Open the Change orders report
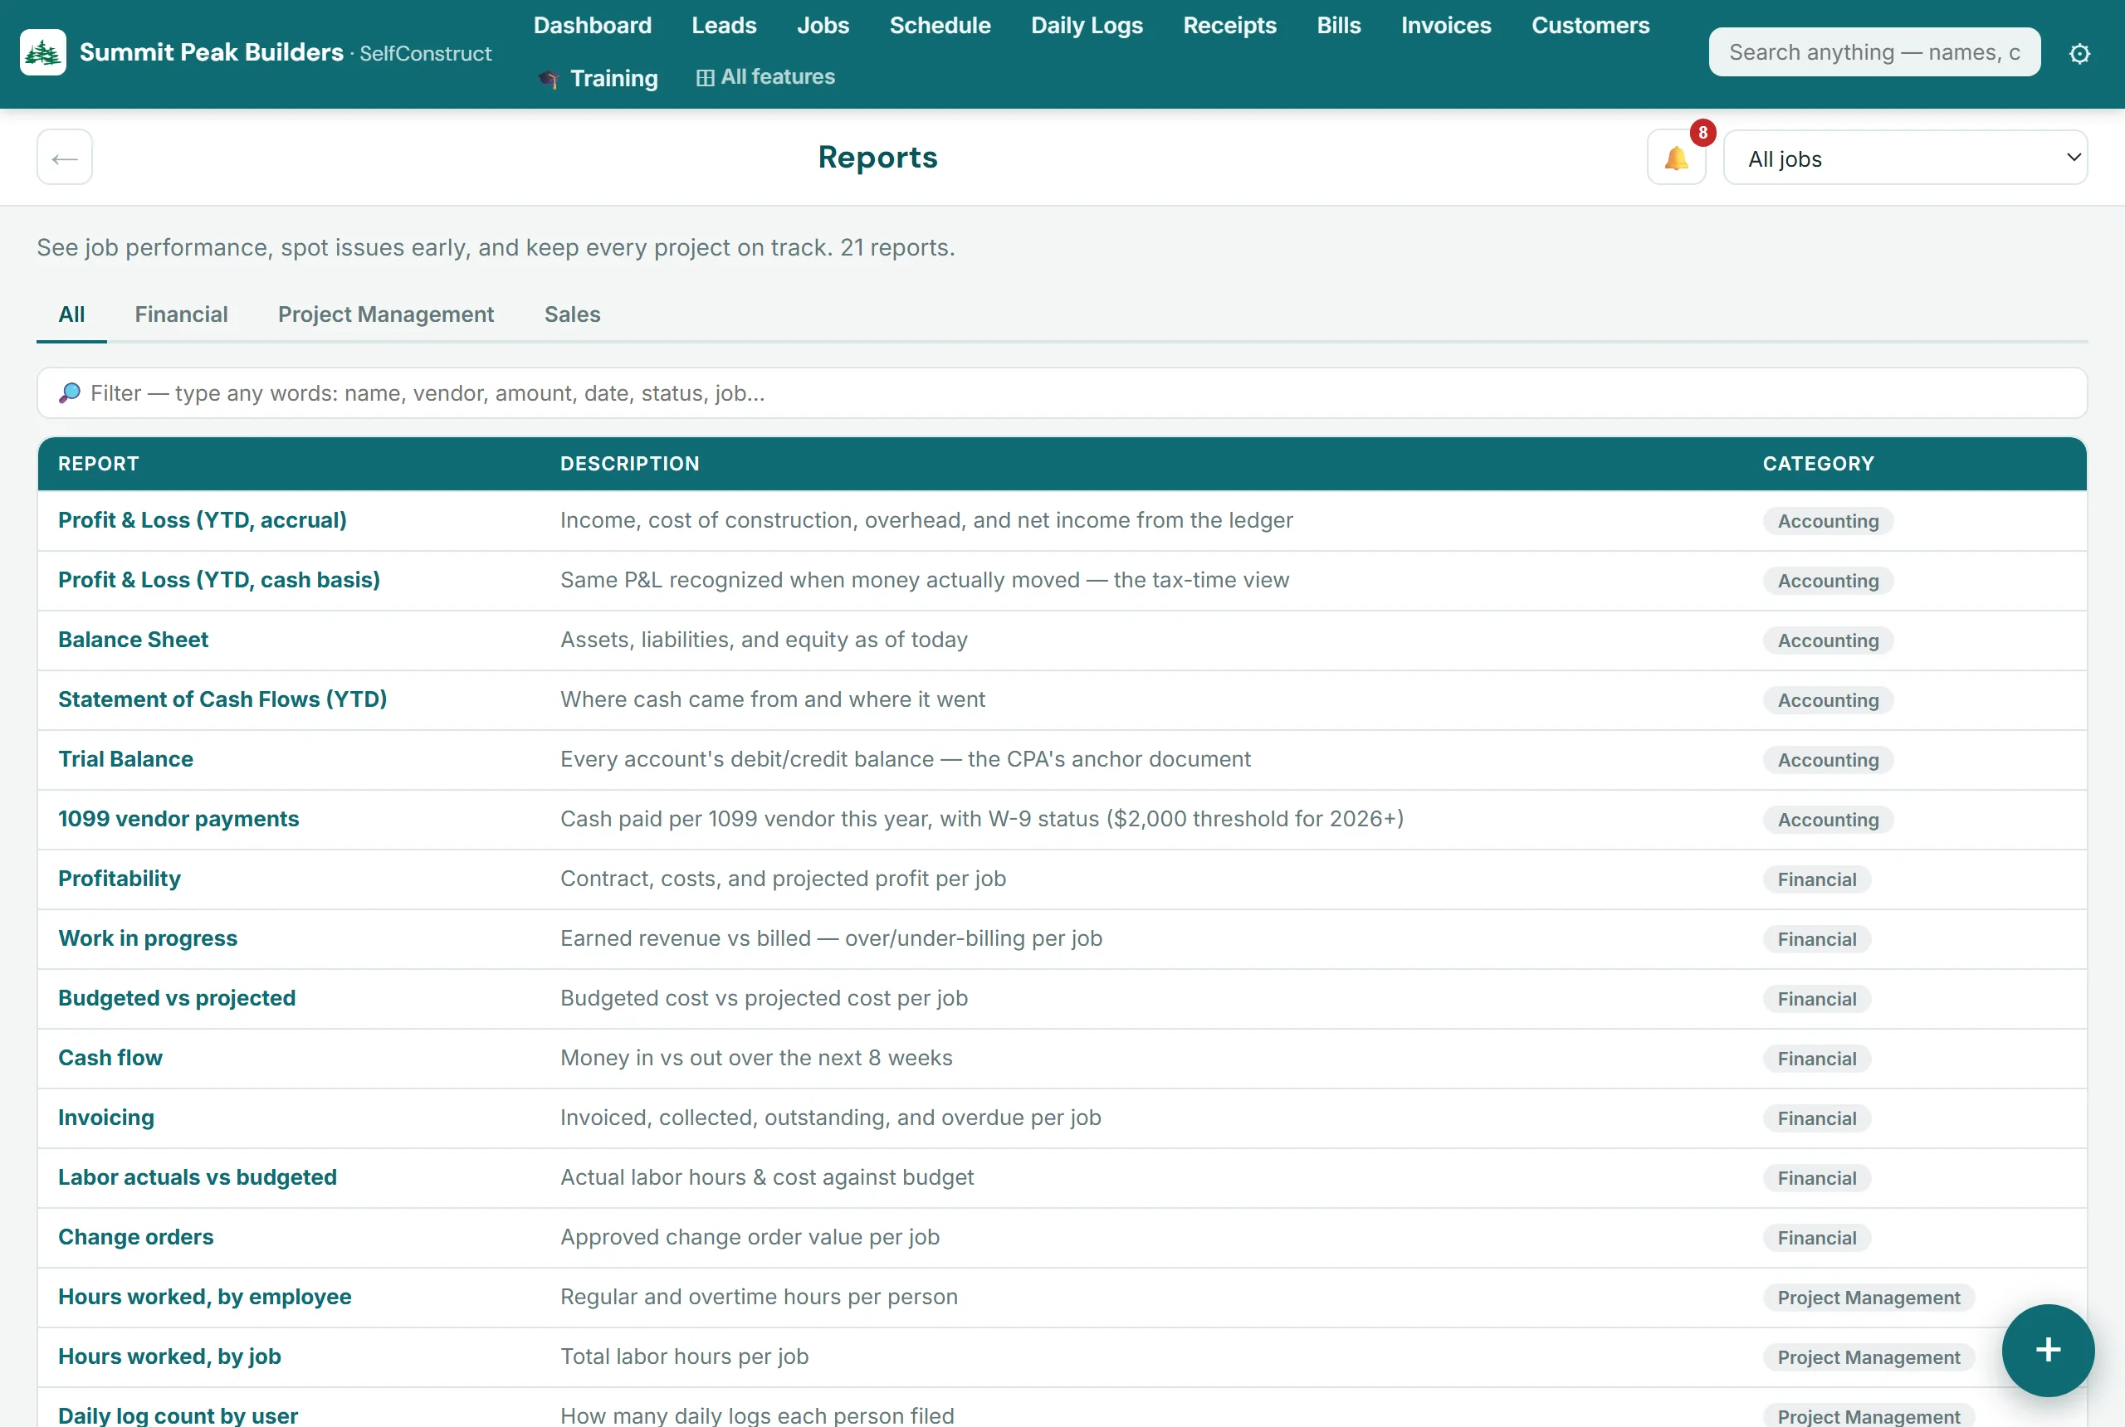 (x=135, y=1237)
